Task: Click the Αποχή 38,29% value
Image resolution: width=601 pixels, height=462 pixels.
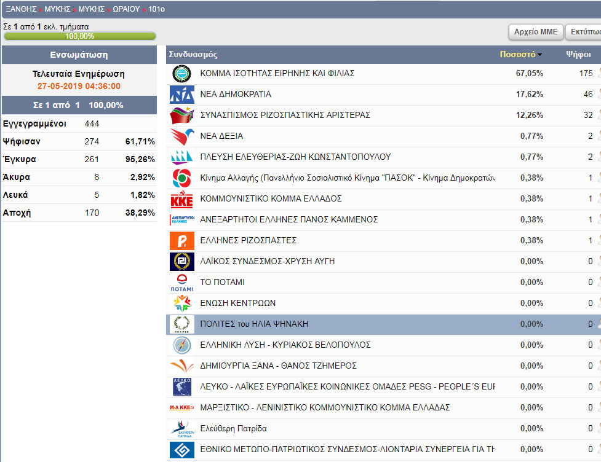Action: click(140, 213)
